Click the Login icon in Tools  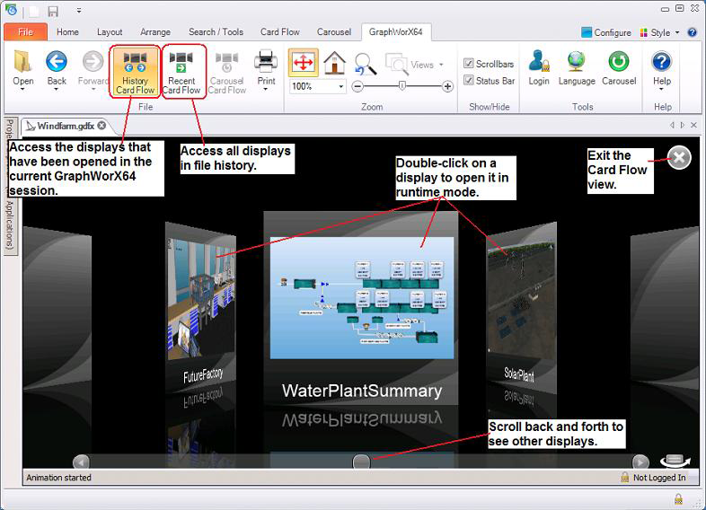[x=539, y=69]
